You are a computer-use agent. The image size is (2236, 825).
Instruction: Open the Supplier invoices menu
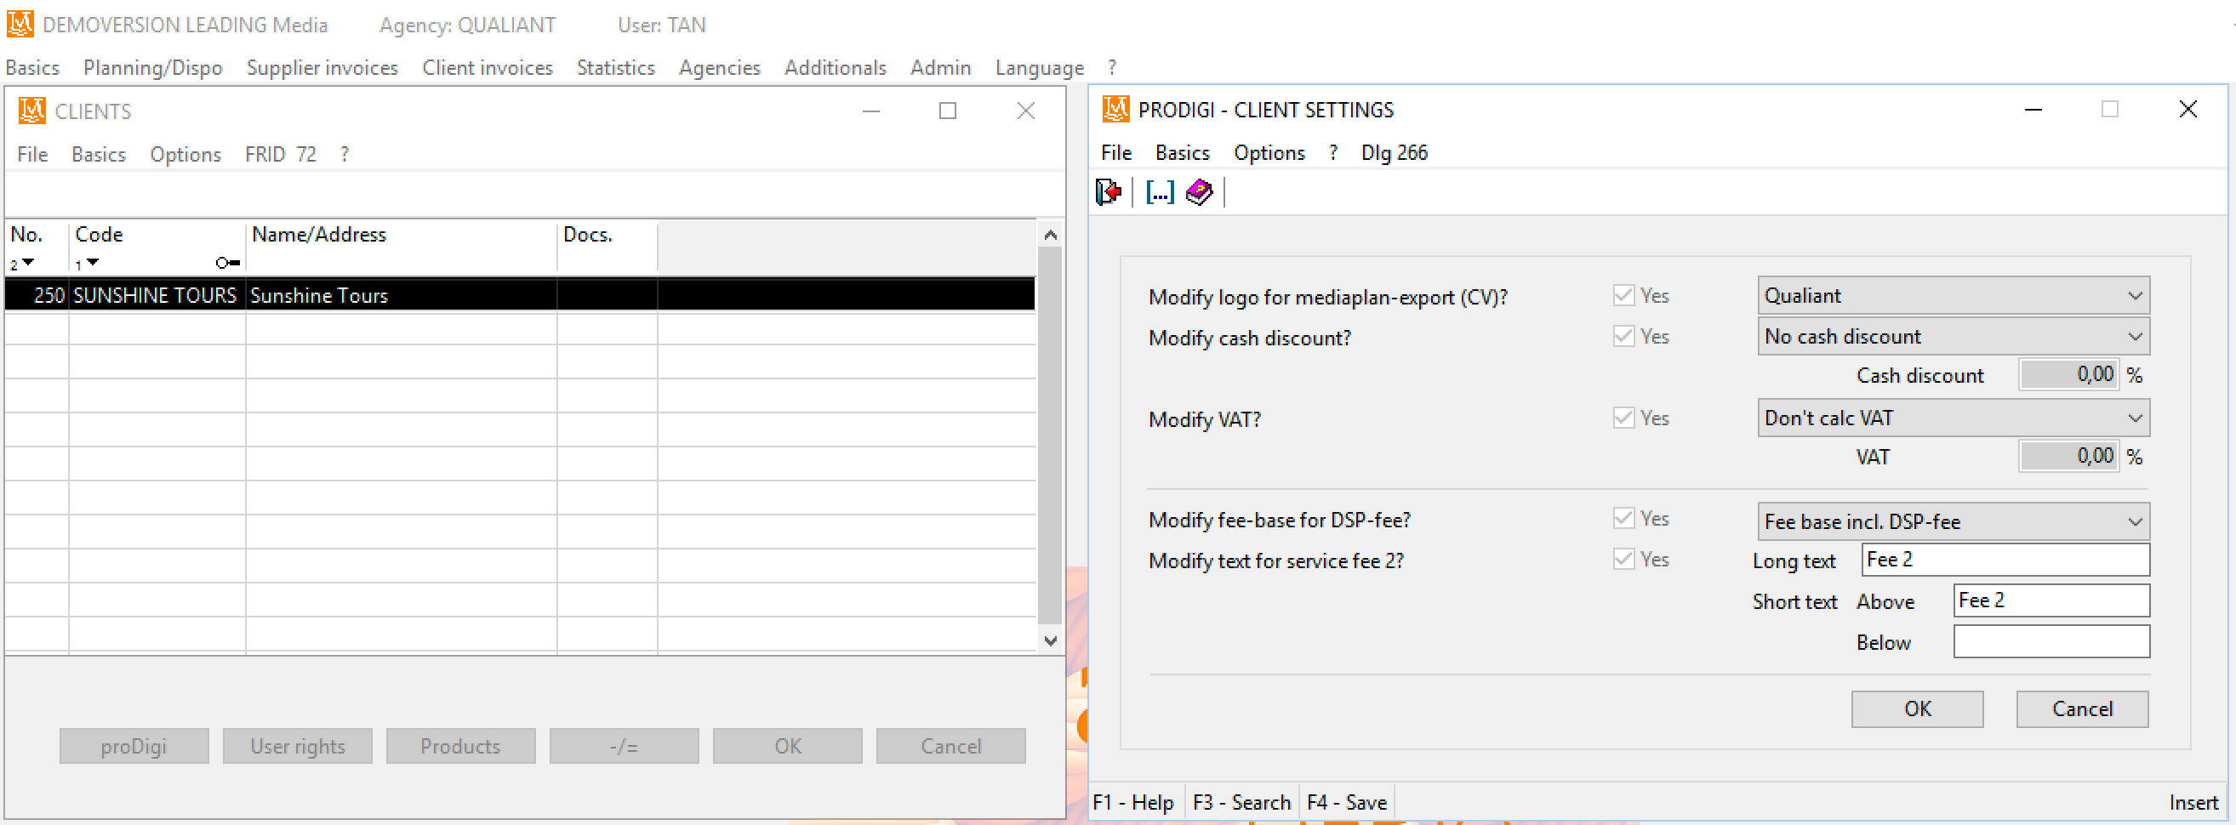(322, 68)
